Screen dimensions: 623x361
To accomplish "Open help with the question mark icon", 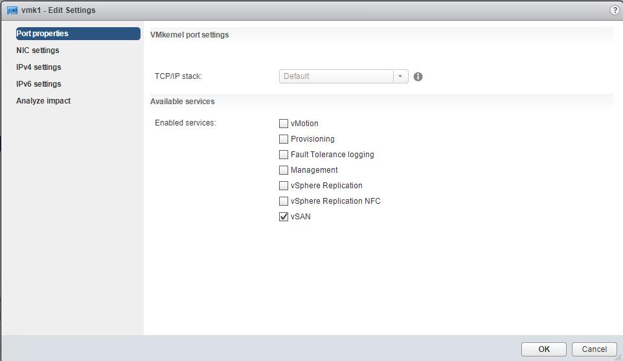I will (615, 10).
